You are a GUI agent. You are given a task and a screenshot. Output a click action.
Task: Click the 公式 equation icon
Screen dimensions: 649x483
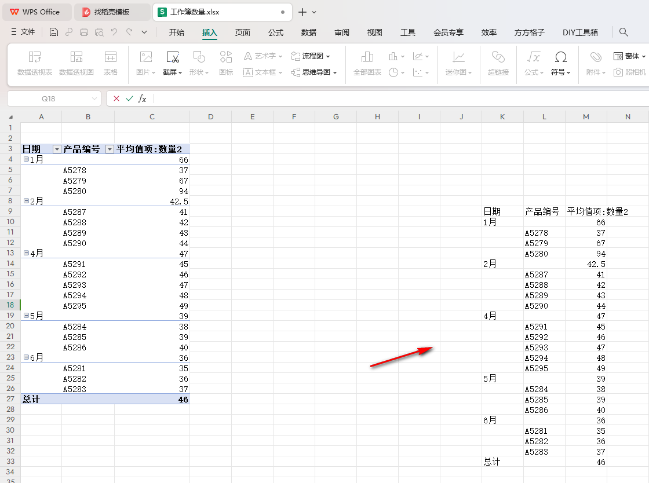[534, 63]
